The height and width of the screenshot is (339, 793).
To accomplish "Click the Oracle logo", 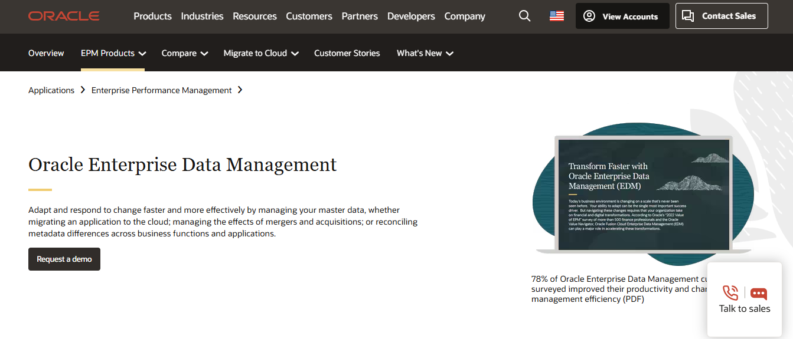I will click(x=64, y=16).
